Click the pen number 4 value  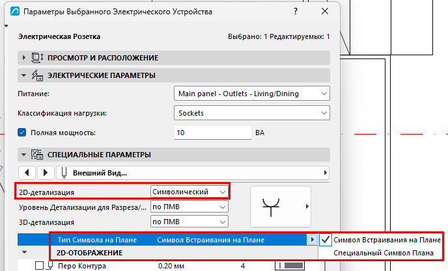click(243, 266)
